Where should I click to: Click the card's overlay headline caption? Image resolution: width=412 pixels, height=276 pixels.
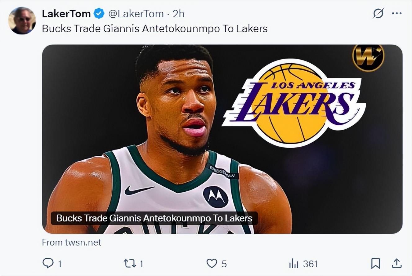154,218
